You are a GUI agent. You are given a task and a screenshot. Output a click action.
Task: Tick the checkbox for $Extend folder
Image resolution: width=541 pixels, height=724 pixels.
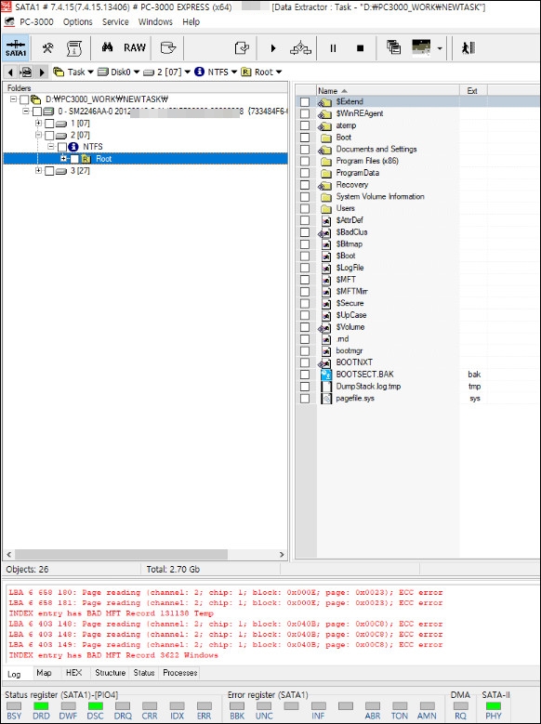point(305,101)
